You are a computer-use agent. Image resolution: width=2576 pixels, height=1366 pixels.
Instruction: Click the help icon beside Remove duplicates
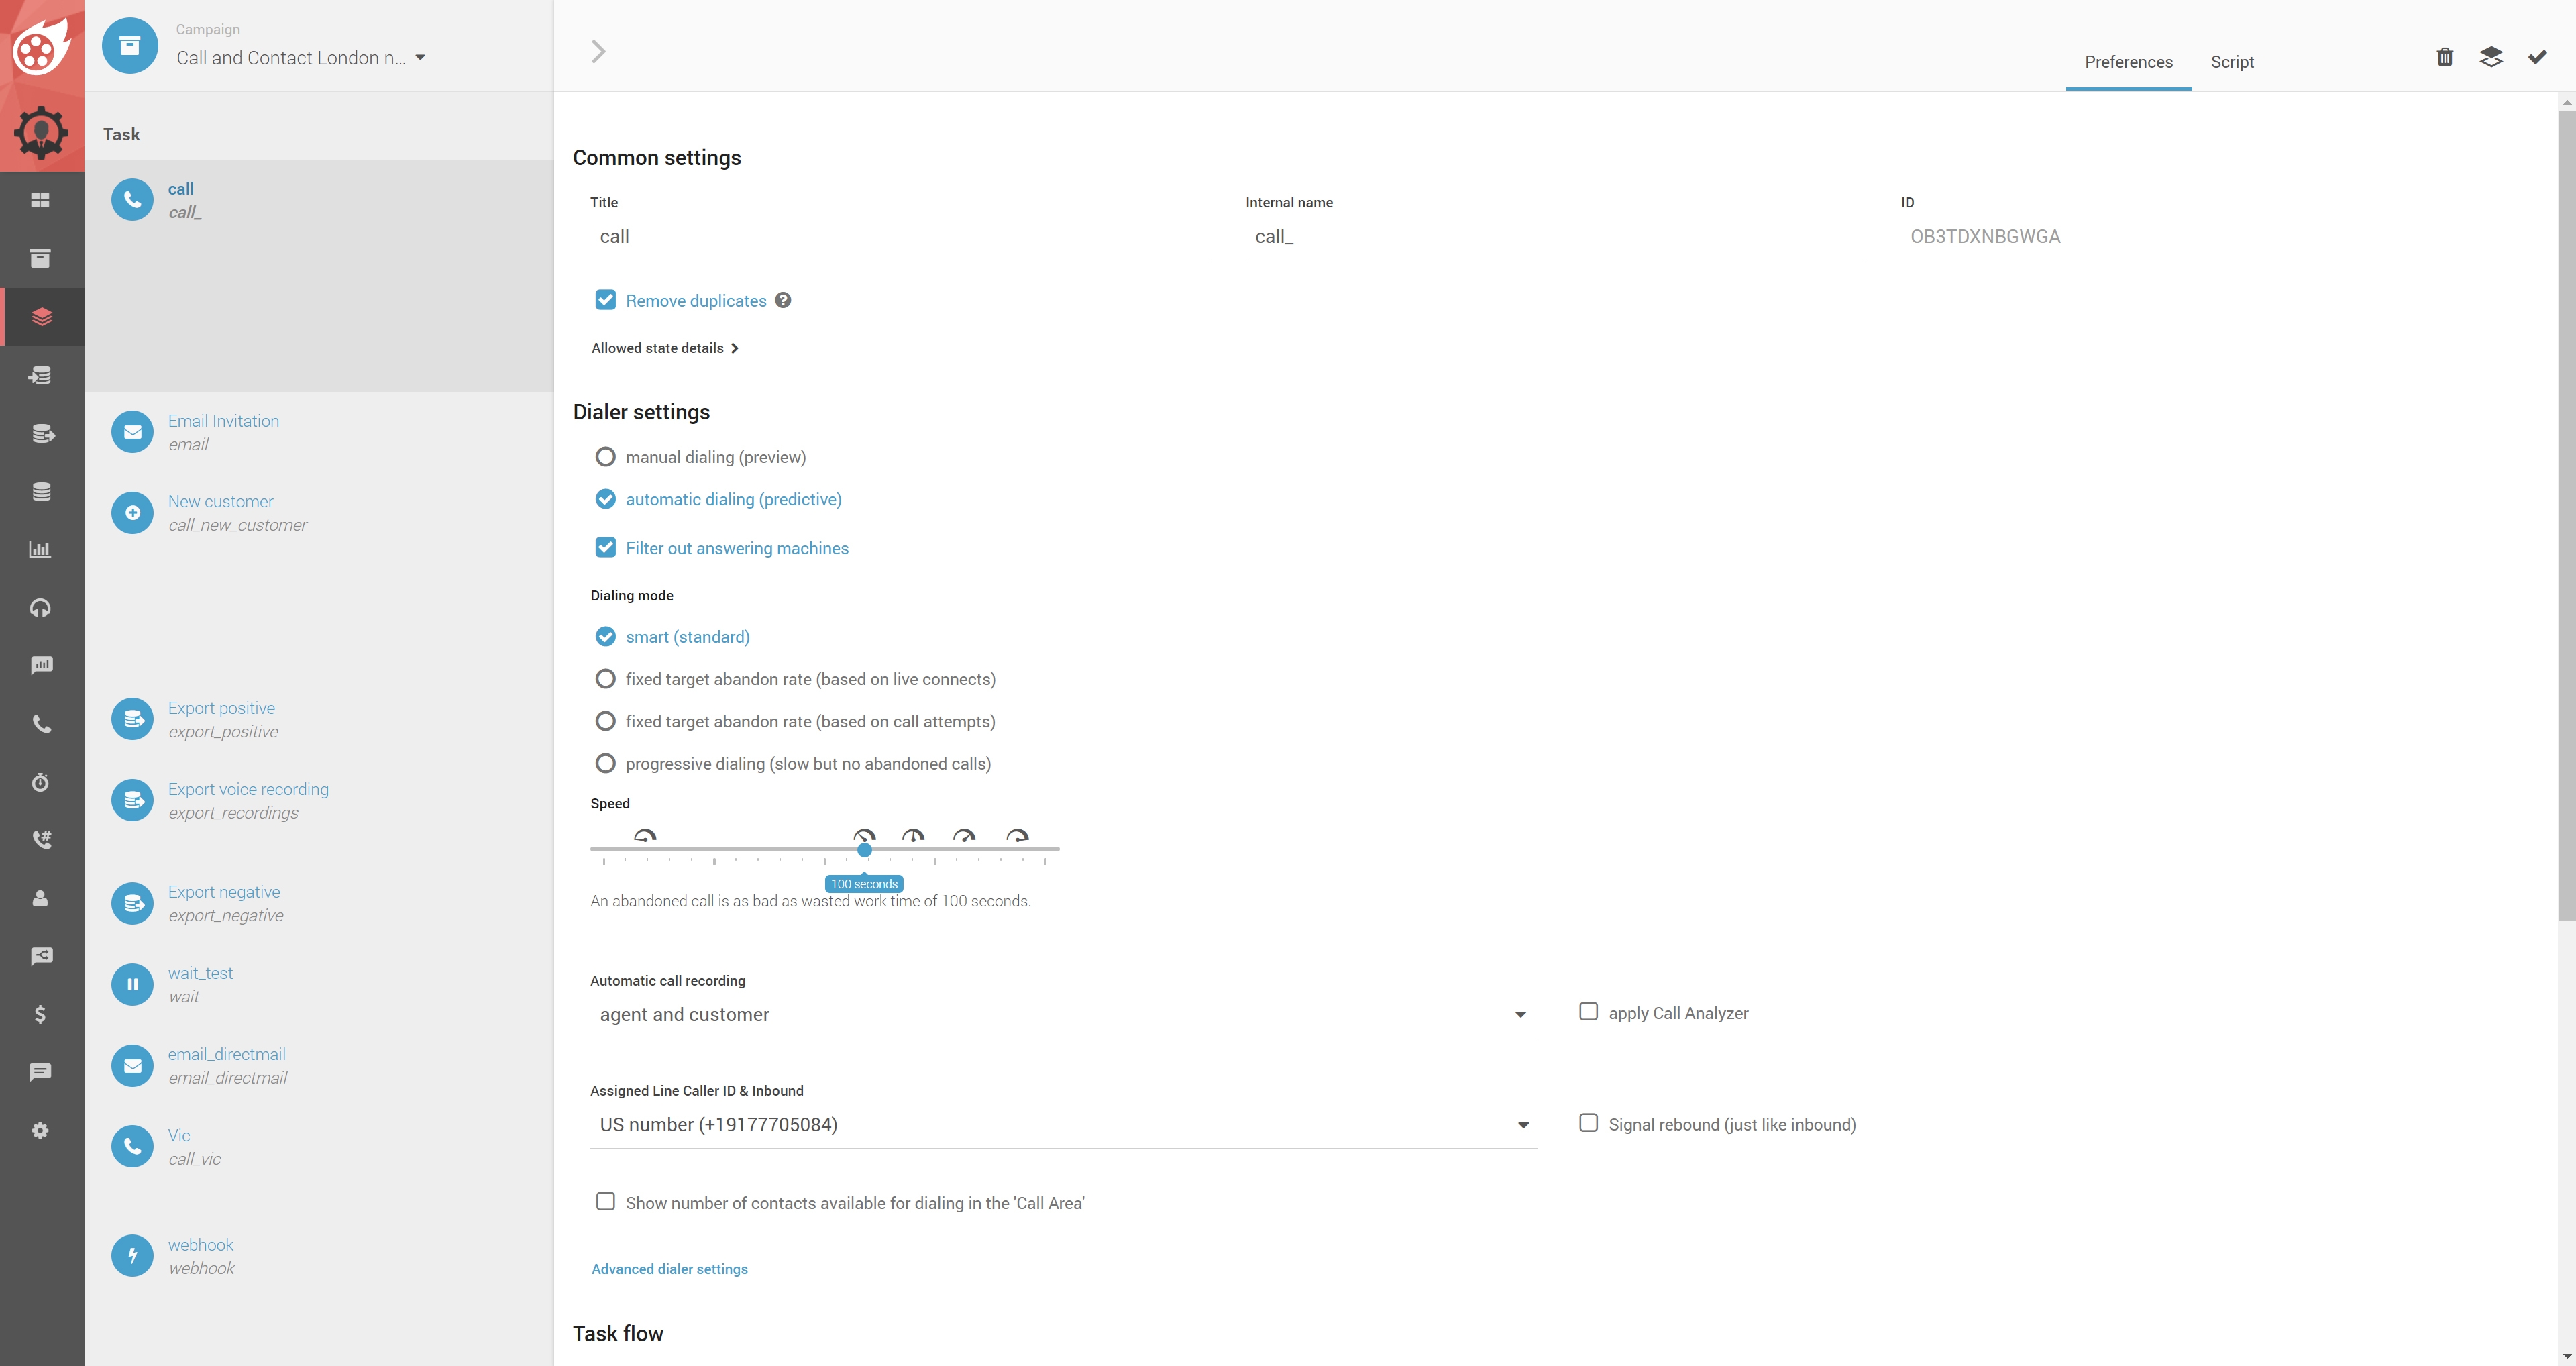[x=783, y=300]
